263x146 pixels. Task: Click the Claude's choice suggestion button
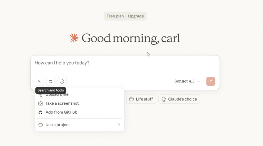[x=179, y=99]
